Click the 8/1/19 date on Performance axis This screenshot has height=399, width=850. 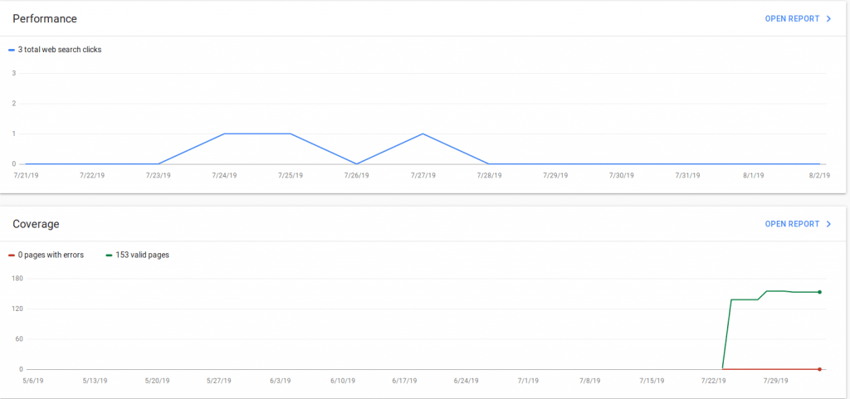point(754,175)
